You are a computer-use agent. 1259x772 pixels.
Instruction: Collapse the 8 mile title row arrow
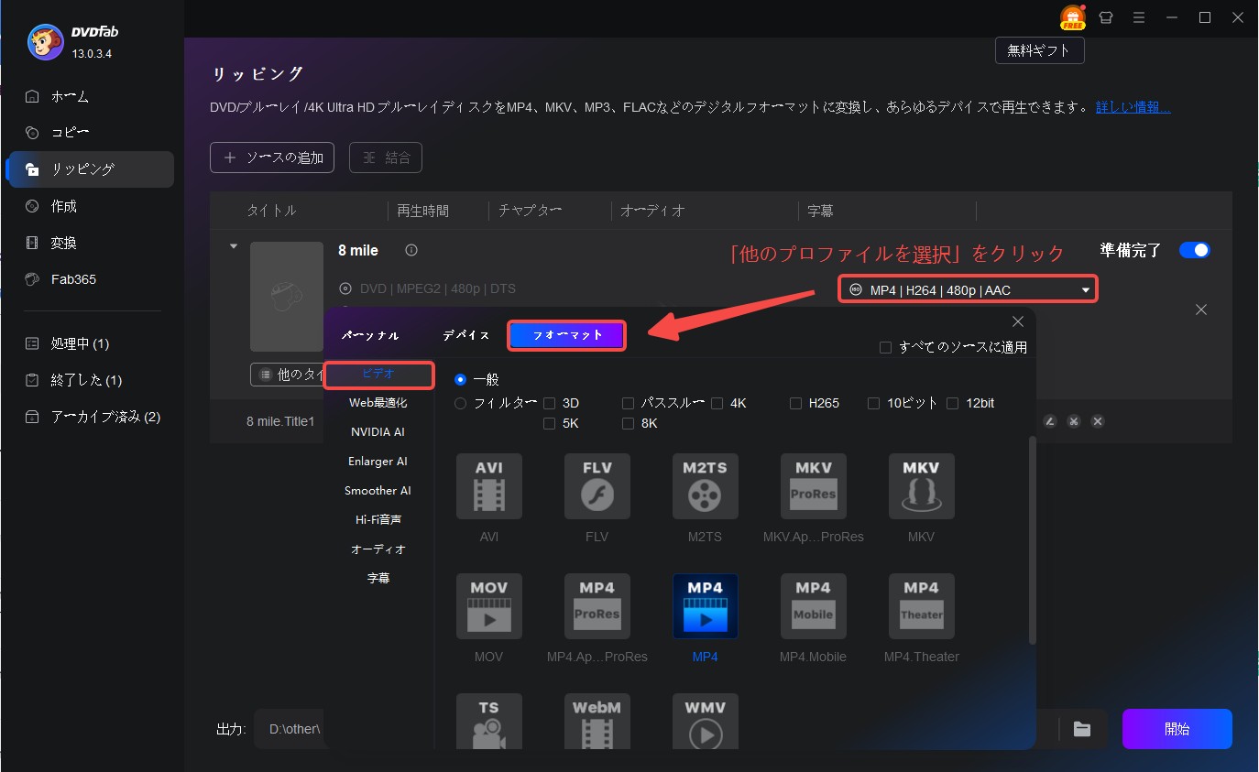234,246
